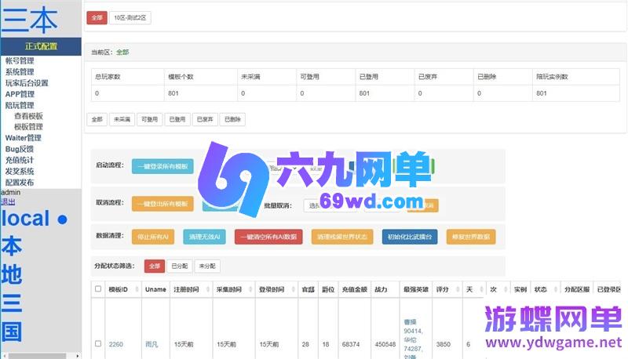Select 未分配 allocation filter
628x359 pixels.
click(207, 267)
